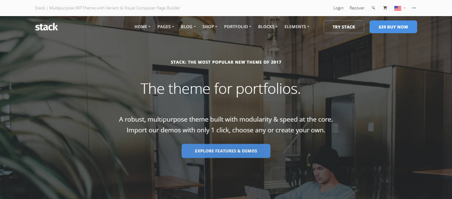Image resolution: width=452 pixels, height=199 pixels.
Task: Open the Shop menu
Action: 210,27
